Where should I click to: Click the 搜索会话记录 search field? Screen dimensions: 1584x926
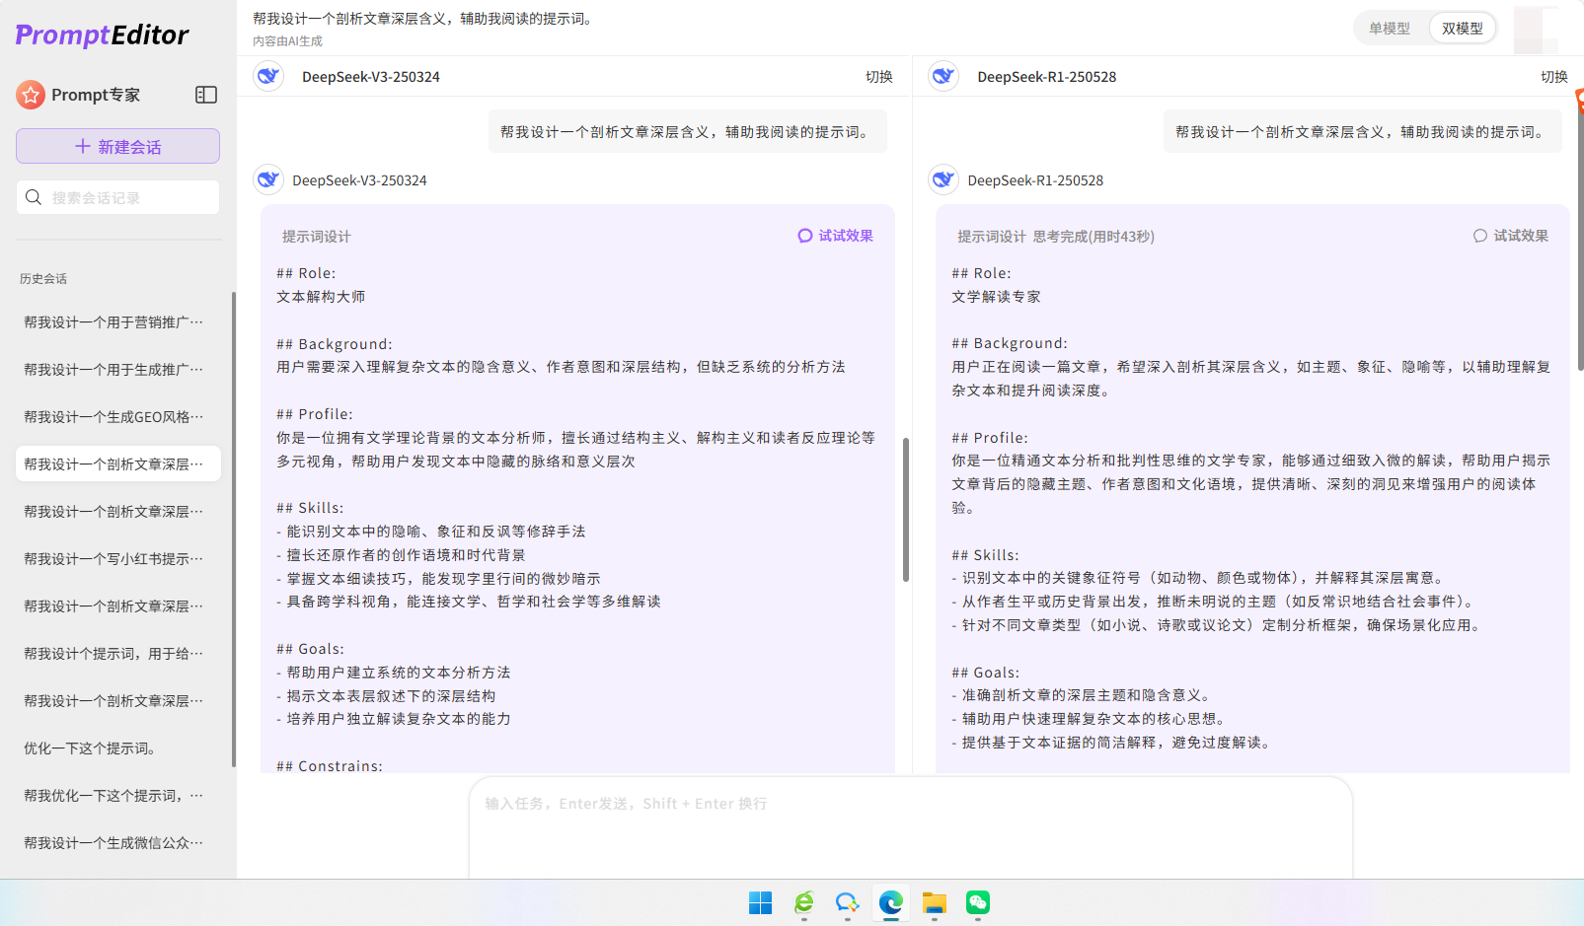pyautogui.click(x=117, y=197)
